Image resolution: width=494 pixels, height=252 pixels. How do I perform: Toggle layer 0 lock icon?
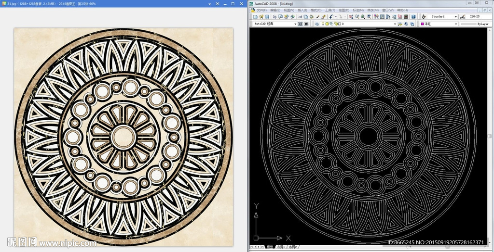click(336, 24)
